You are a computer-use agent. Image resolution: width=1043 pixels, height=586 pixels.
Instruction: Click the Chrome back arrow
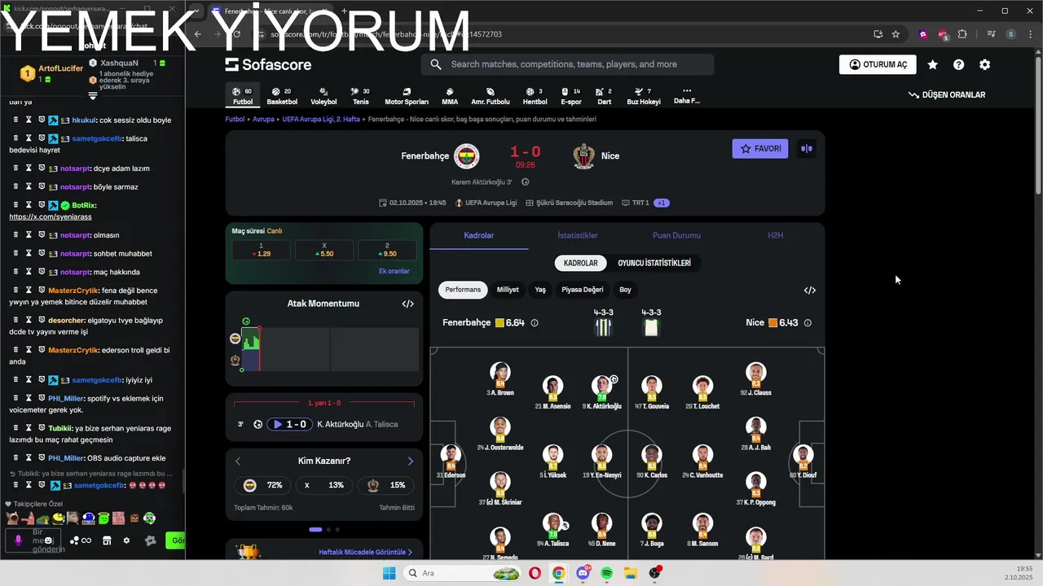click(x=197, y=34)
